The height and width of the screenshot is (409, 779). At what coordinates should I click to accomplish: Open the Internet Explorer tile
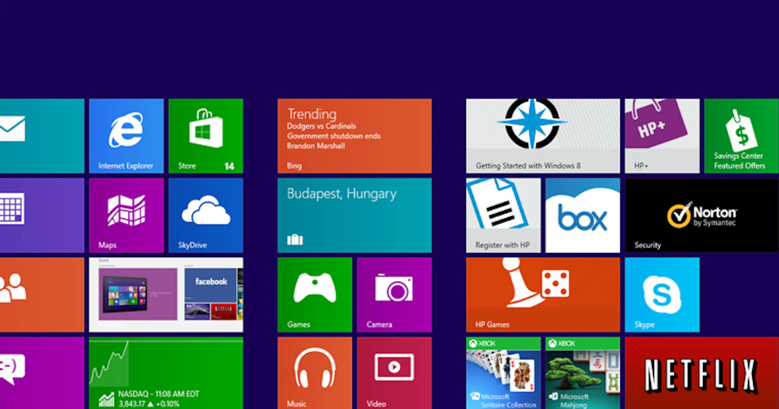[126, 136]
